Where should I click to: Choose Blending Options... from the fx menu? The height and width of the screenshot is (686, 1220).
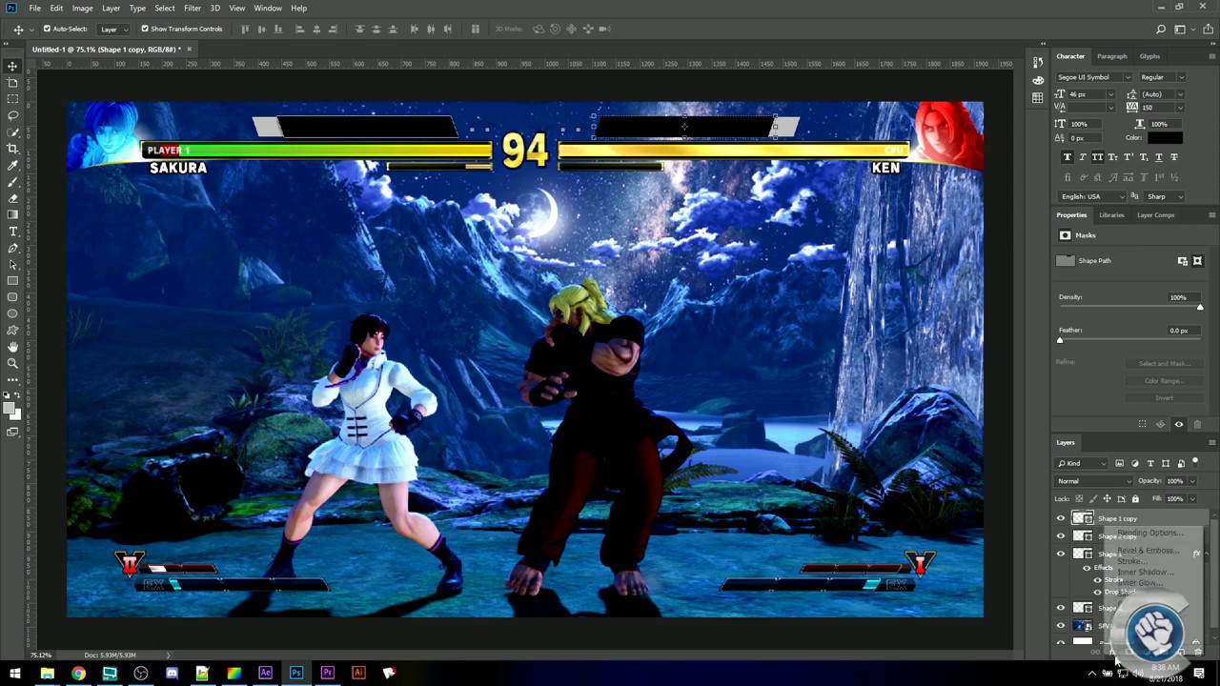[1149, 533]
